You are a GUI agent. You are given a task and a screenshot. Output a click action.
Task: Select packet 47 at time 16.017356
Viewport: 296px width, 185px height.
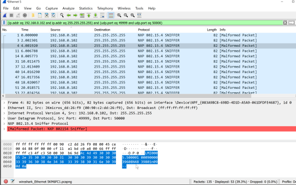tap(148, 77)
